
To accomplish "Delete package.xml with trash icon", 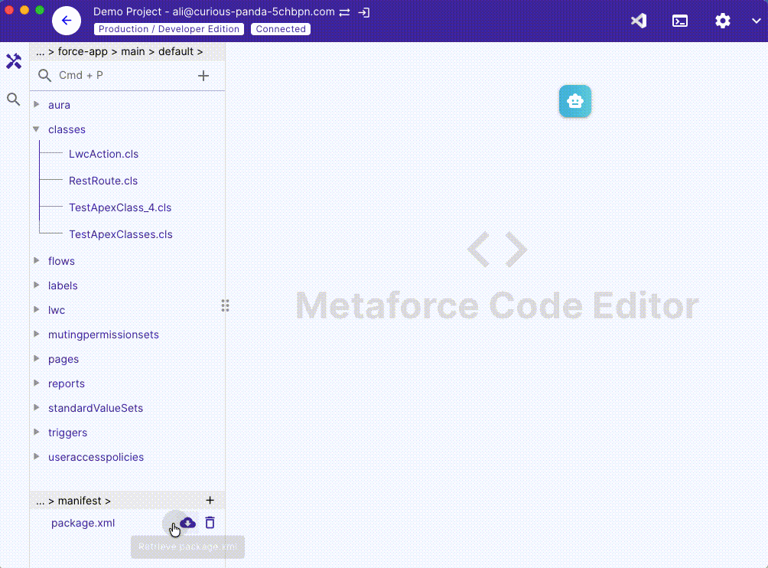I will pyautogui.click(x=210, y=523).
